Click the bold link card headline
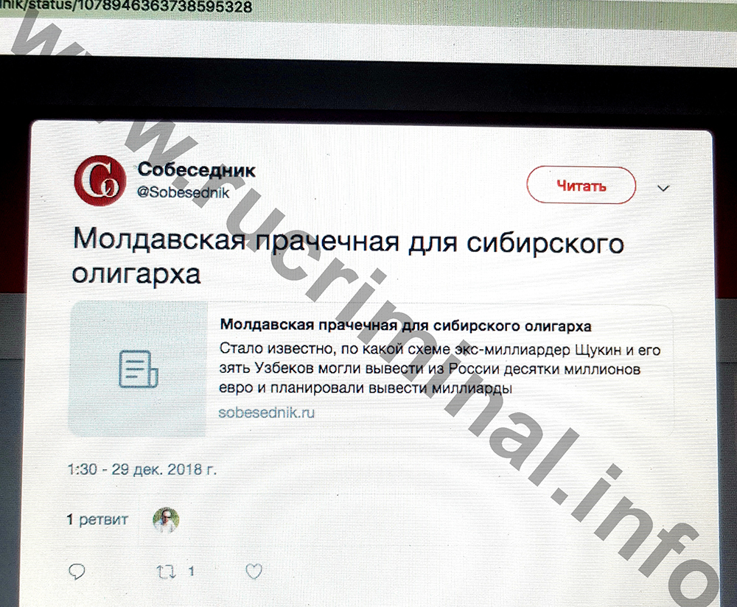737x607 pixels. coord(405,325)
